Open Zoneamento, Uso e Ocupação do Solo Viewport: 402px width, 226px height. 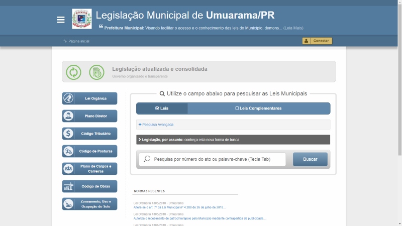coord(89,204)
